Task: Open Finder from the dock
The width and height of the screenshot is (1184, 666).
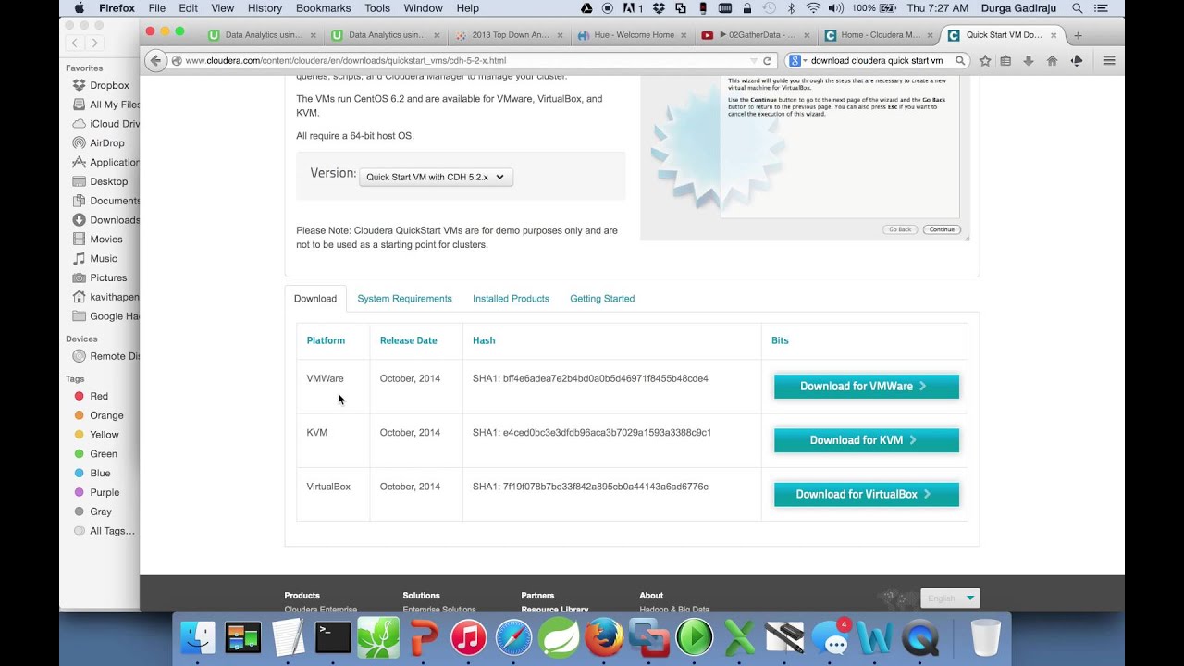Action: pyautogui.click(x=197, y=637)
